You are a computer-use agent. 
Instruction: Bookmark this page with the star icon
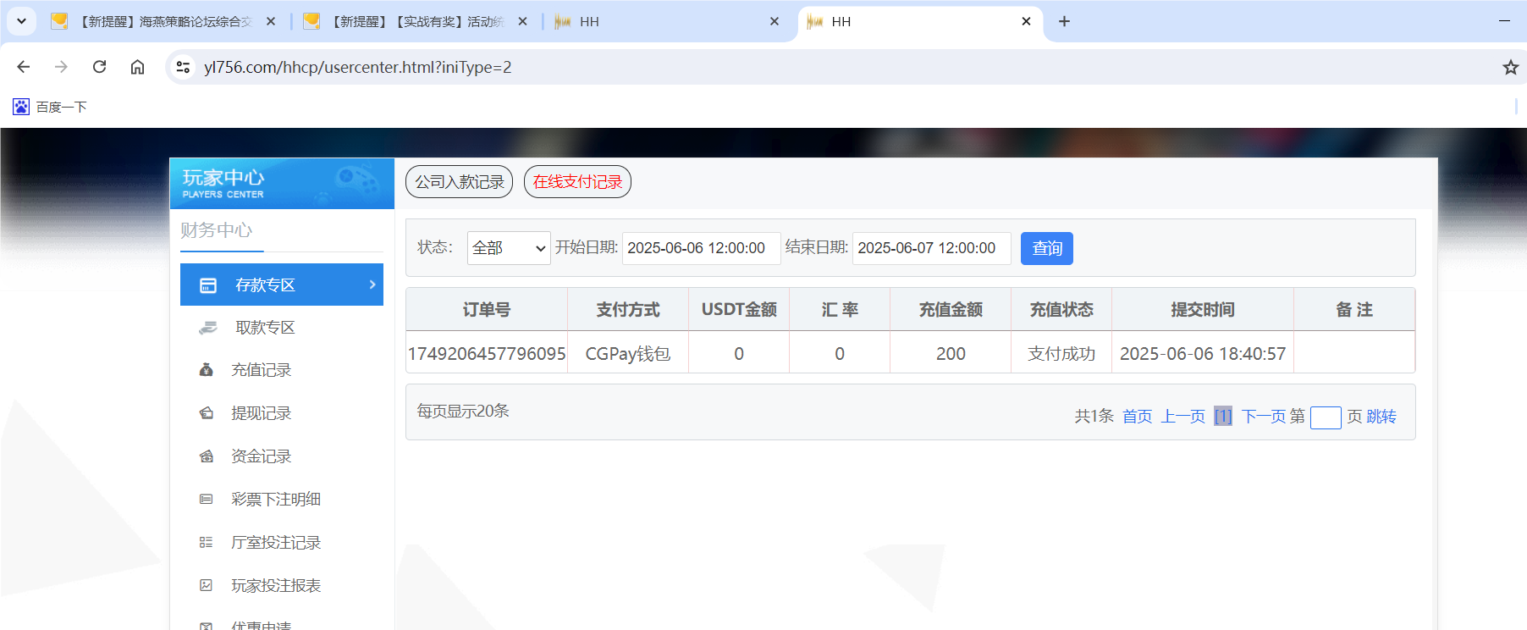click(x=1510, y=67)
